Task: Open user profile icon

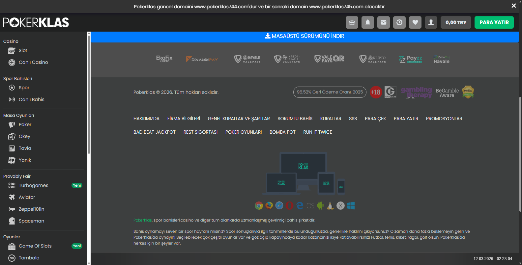Action: 431,22
